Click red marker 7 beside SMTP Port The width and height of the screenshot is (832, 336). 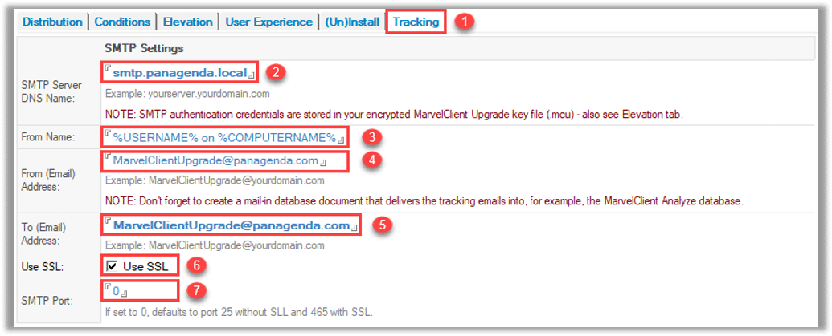196,290
